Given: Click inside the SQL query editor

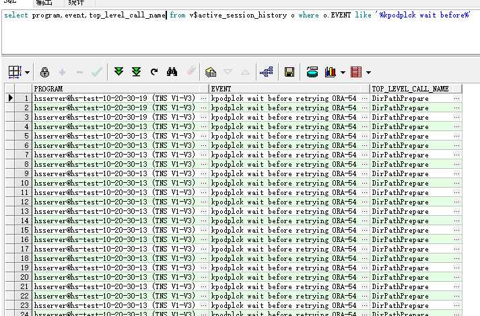Looking at the screenshot, I should pyautogui.click(x=240, y=32).
